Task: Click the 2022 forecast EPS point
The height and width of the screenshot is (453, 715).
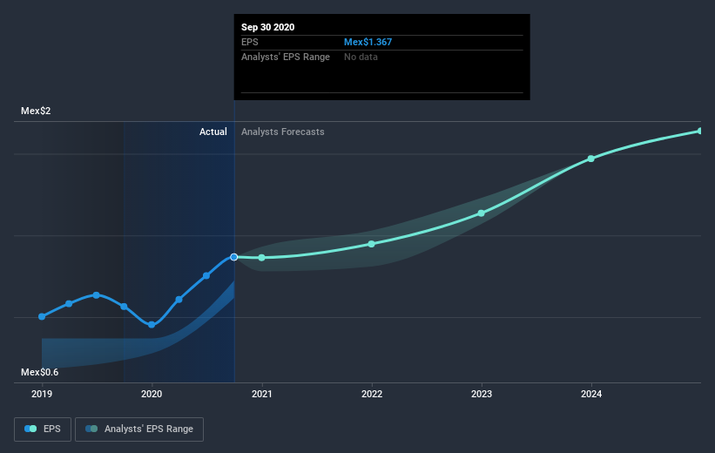Action: coord(372,244)
